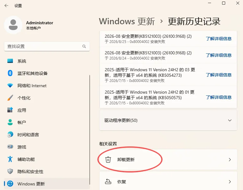Click the trash can icon for 卸载更新
Screen dimensions: 243x190
coord(108,160)
